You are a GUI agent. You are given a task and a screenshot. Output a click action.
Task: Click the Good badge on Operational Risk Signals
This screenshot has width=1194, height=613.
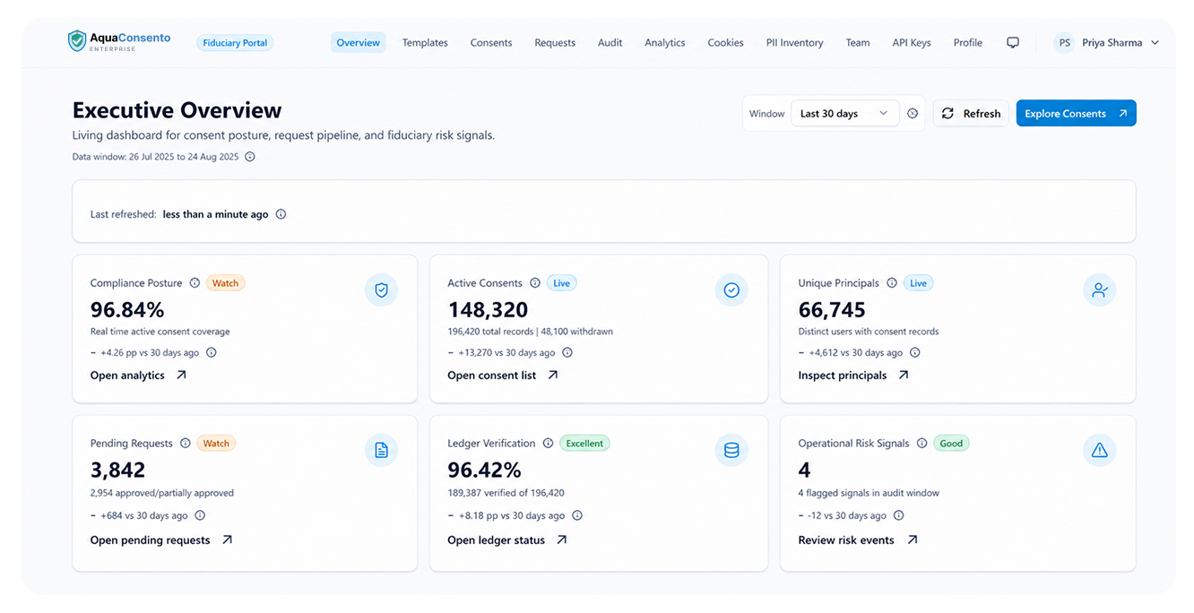click(x=951, y=444)
